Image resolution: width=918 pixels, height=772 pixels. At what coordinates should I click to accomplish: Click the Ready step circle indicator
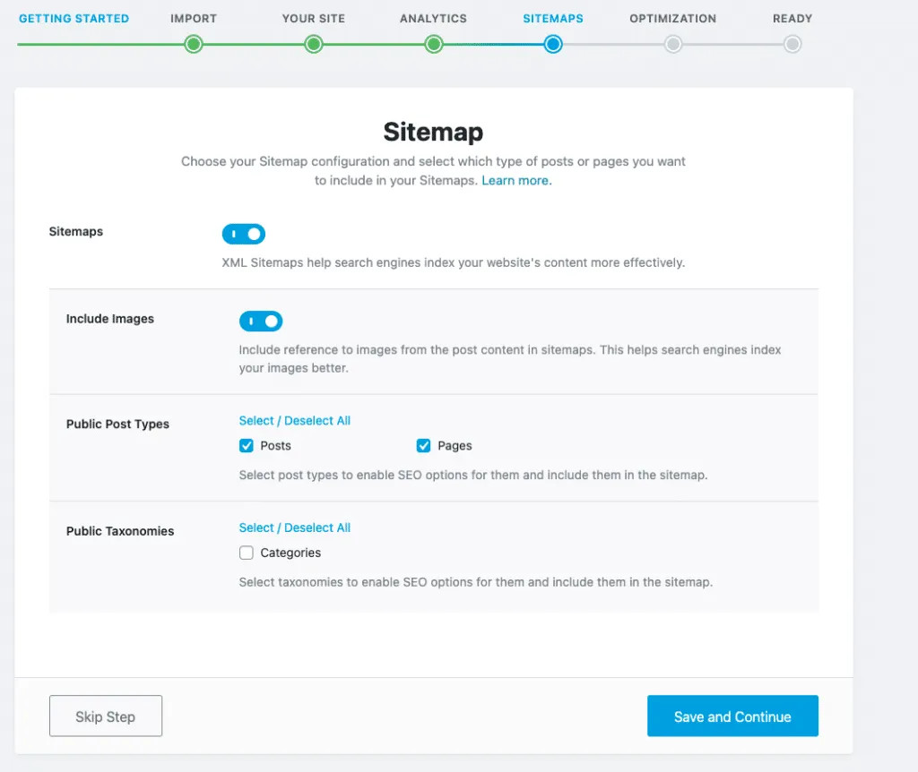pos(792,42)
